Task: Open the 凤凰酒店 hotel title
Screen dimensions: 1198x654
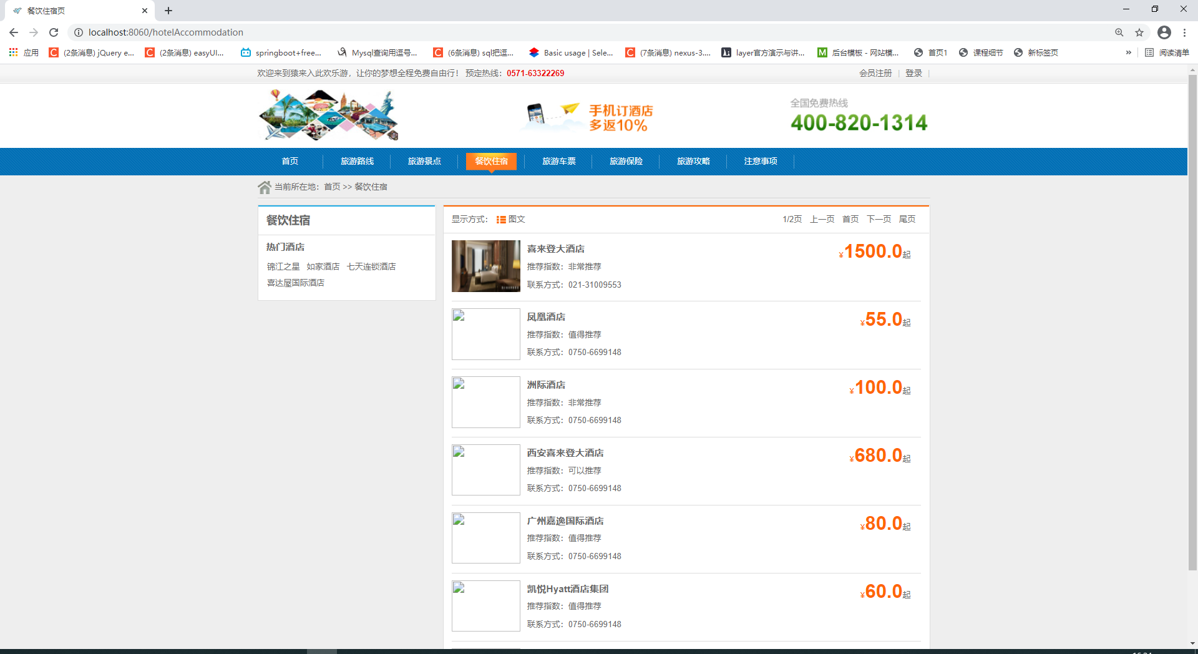Action: tap(546, 317)
